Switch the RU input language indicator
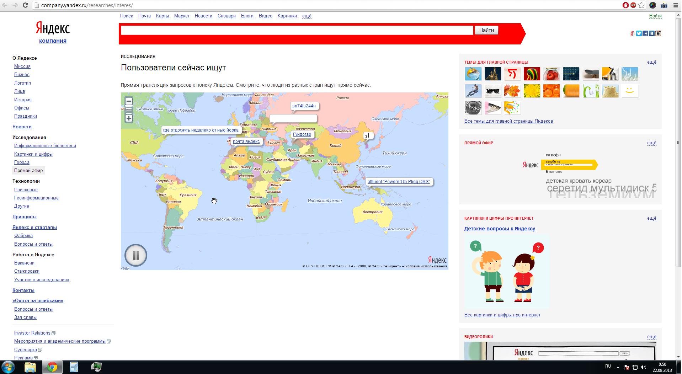 coord(608,366)
